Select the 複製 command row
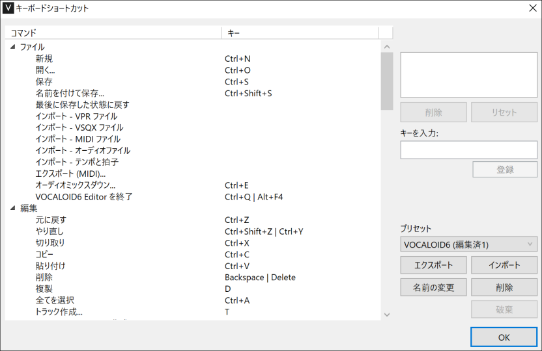 coord(44,289)
